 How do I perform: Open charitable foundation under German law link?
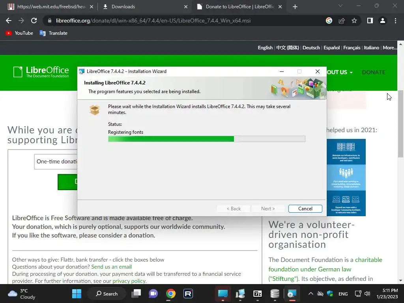[x=325, y=269]
